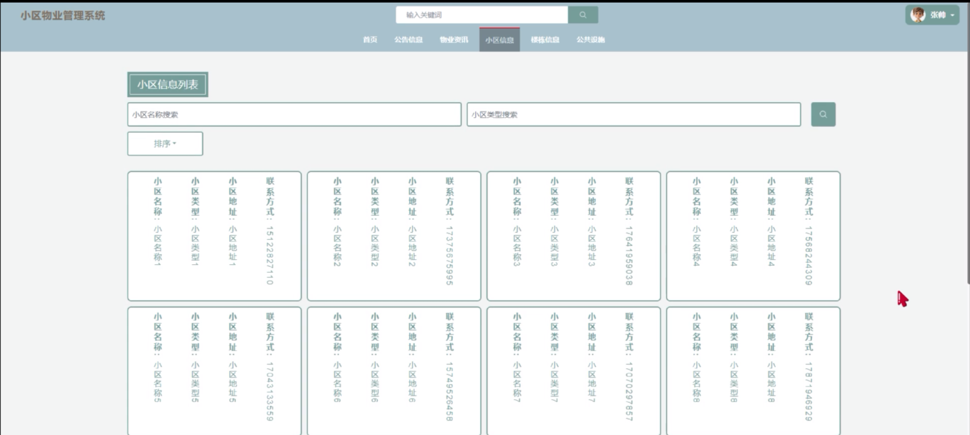This screenshot has width=970, height=435.
Task: Click the keyword search input 输入关键词
Action: pos(481,15)
